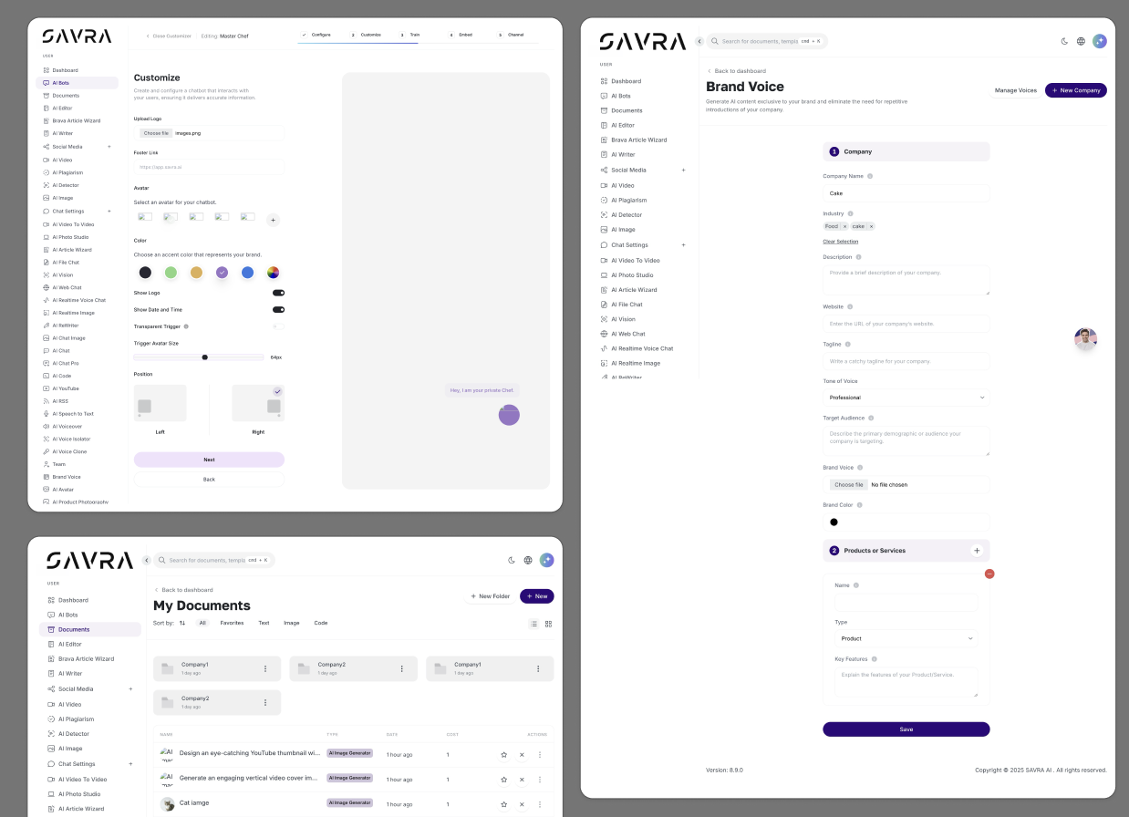This screenshot has height=817, width=1129.
Task: Open language globe in Brand Voice window
Action: (1081, 41)
